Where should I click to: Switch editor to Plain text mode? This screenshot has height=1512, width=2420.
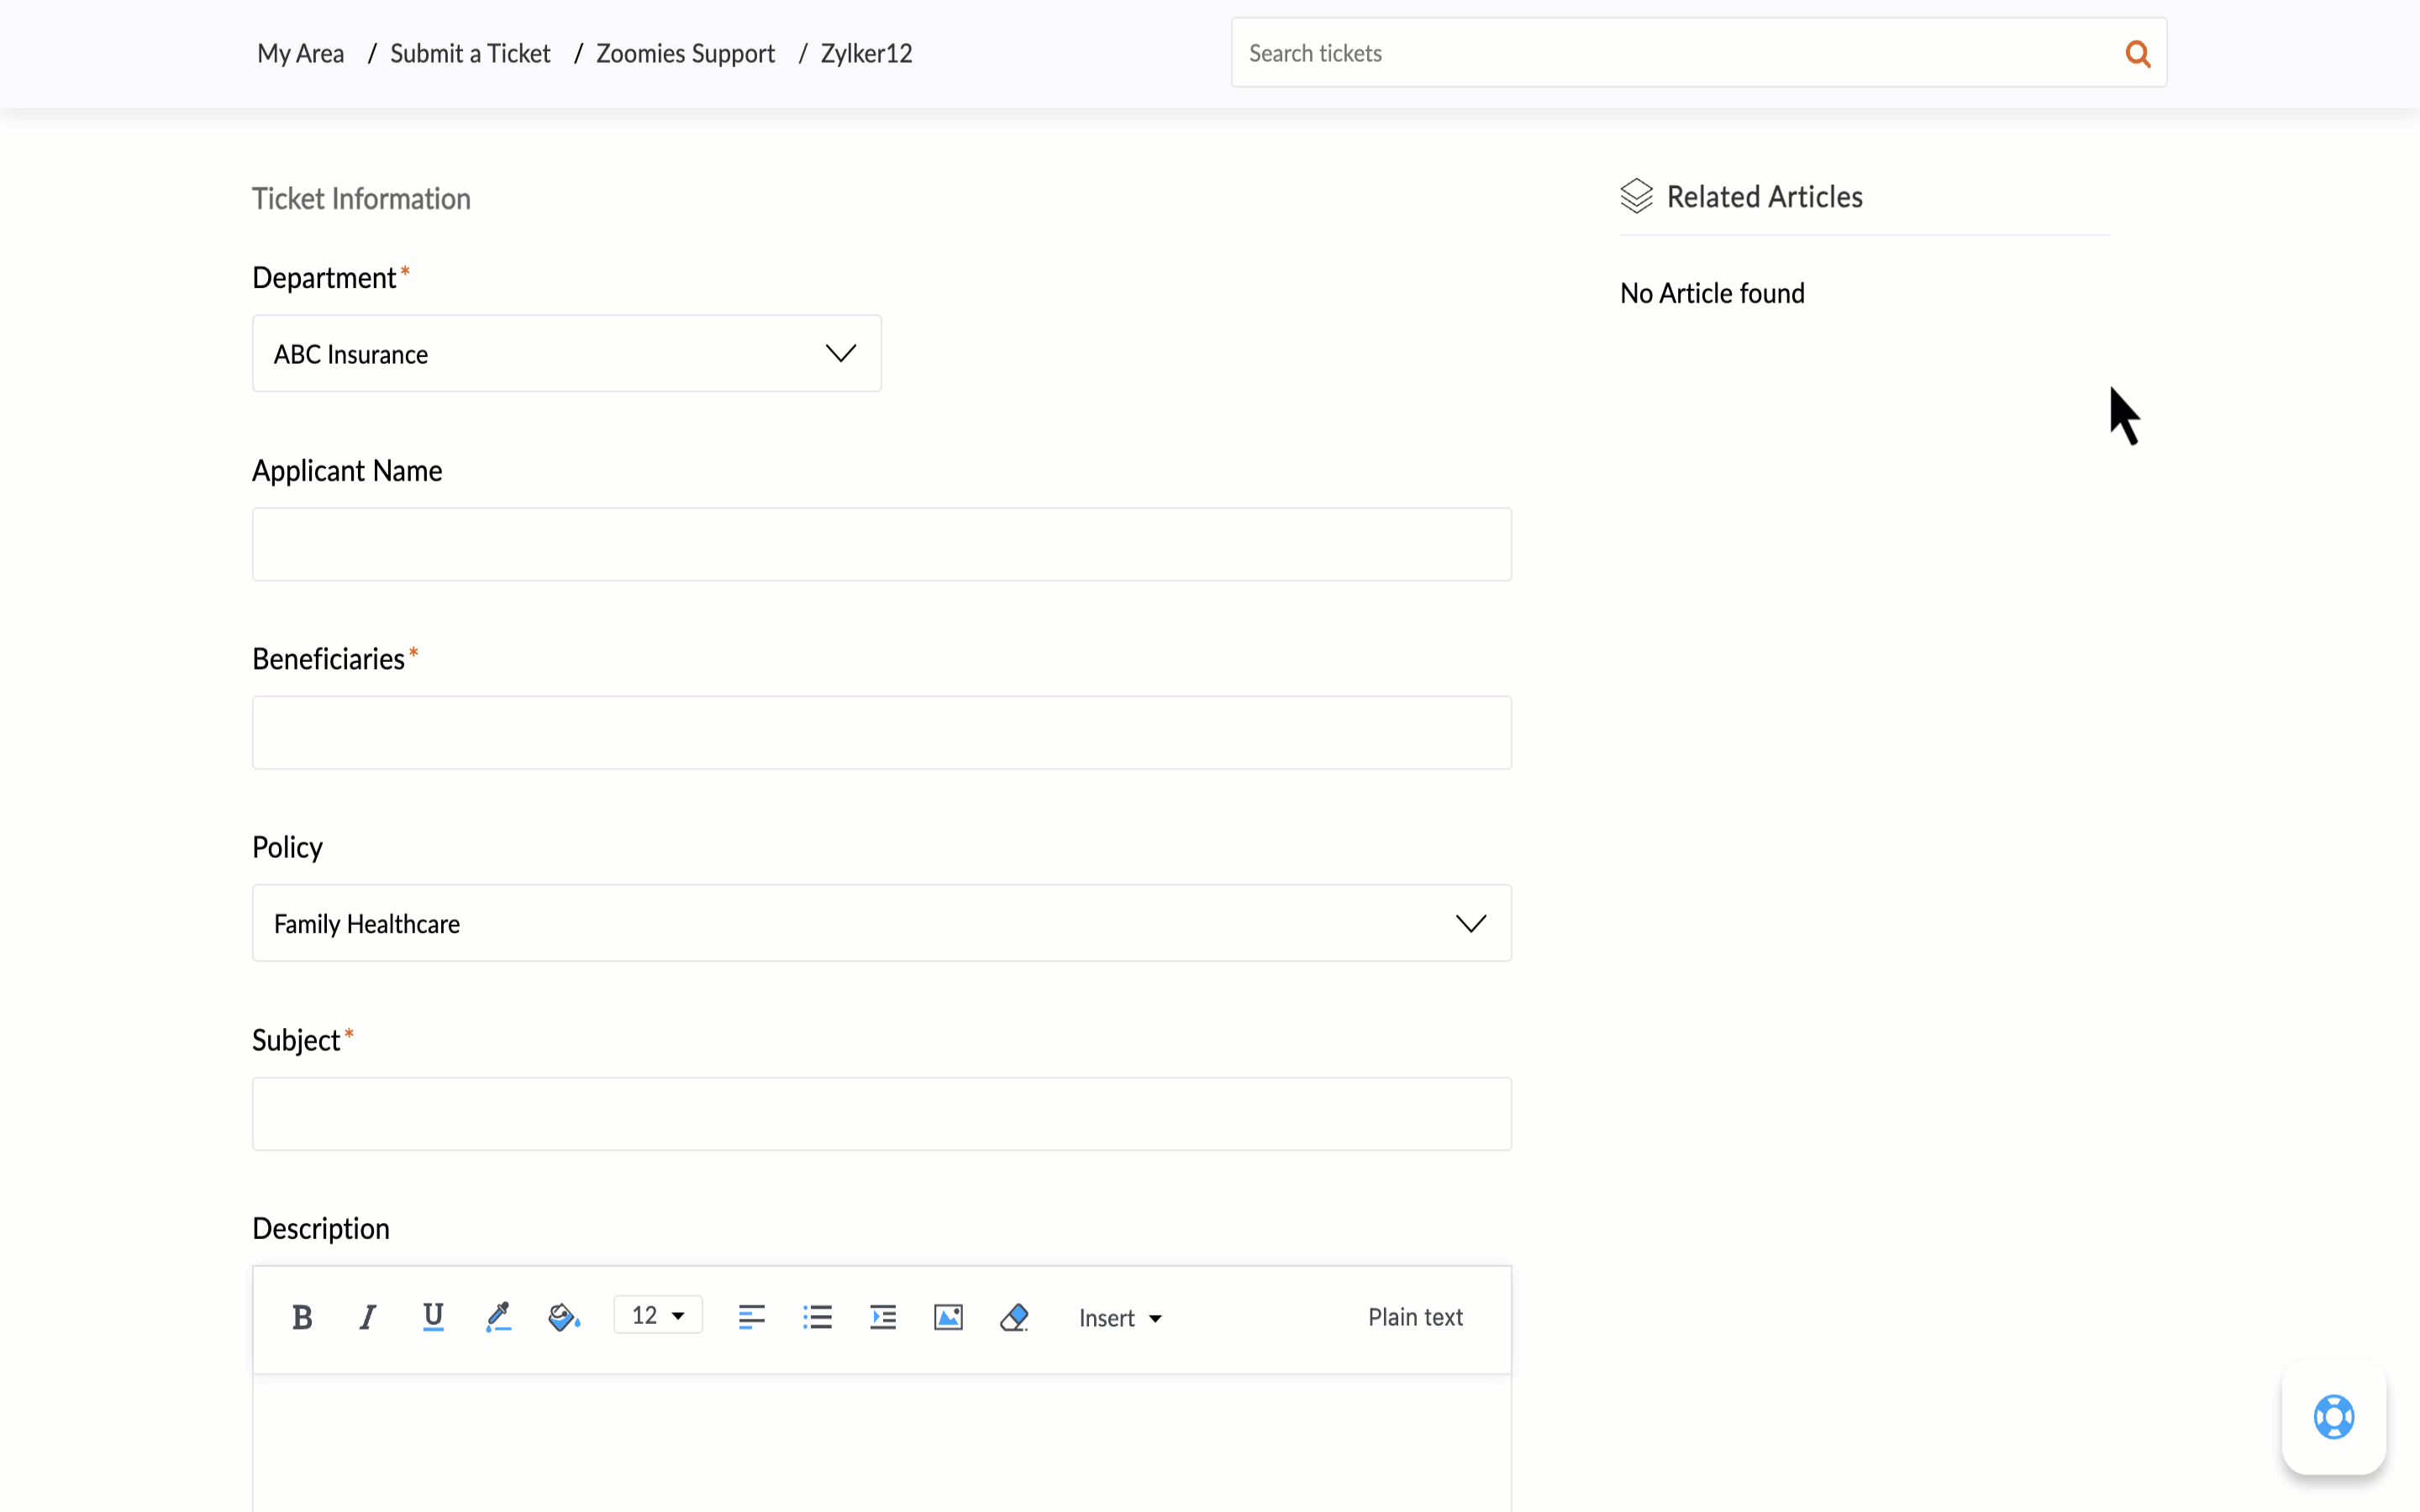tap(1415, 1317)
